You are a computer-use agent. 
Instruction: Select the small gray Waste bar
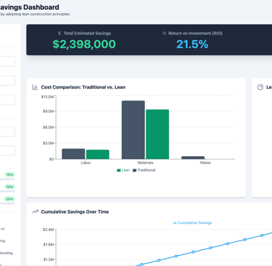point(193,158)
